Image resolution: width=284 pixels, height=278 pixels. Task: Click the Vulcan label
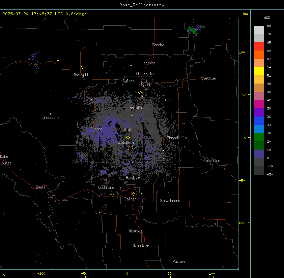pyautogui.click(x=179, y=261)
